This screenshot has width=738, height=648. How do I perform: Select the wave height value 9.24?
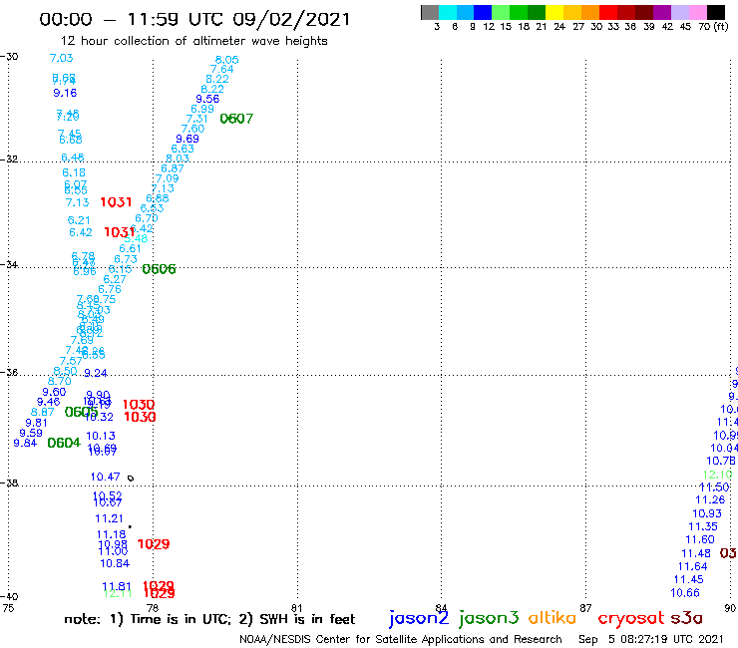pyautogui.click(x=96, y=373)
